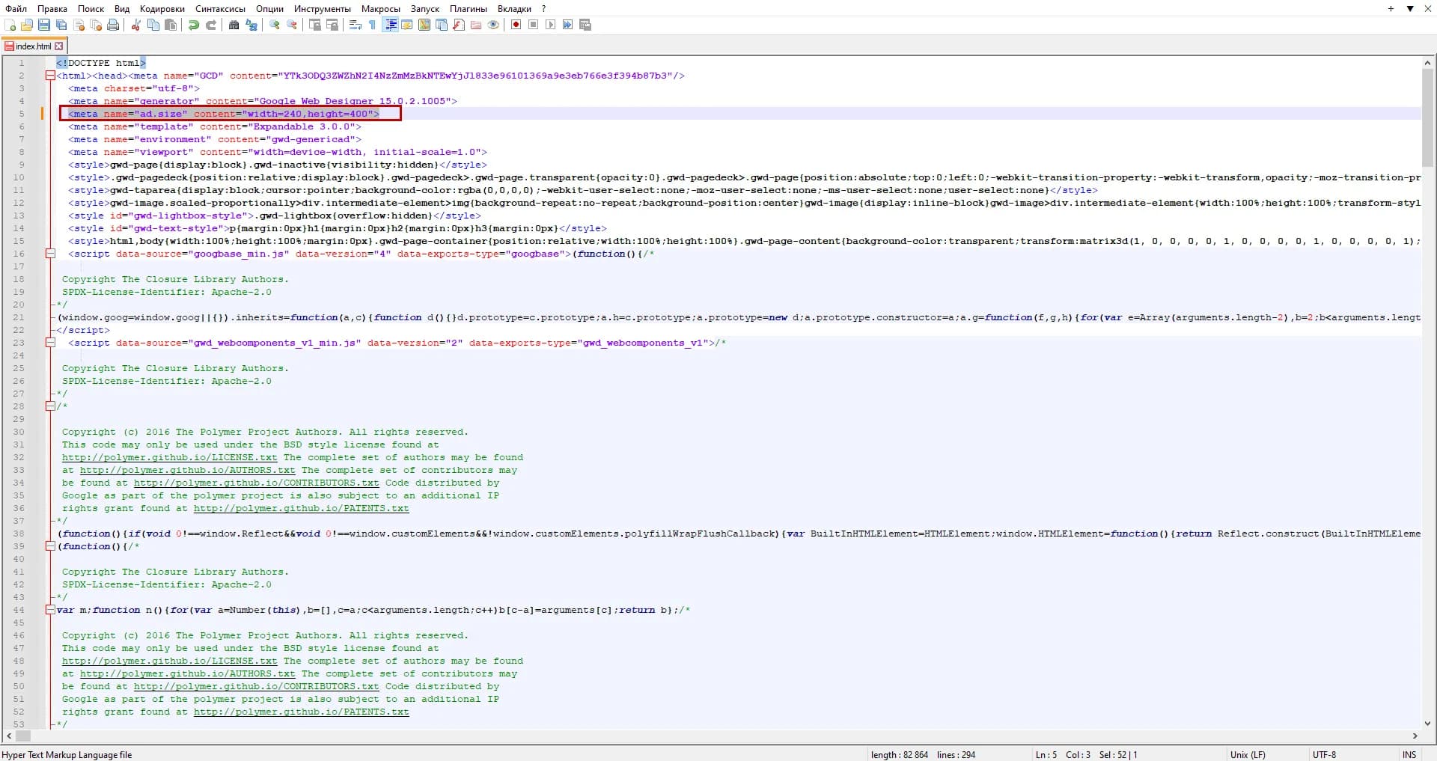Click the Zoom Out icon
This screenshot has width=1437, height=761.
(x=292, y=25)
